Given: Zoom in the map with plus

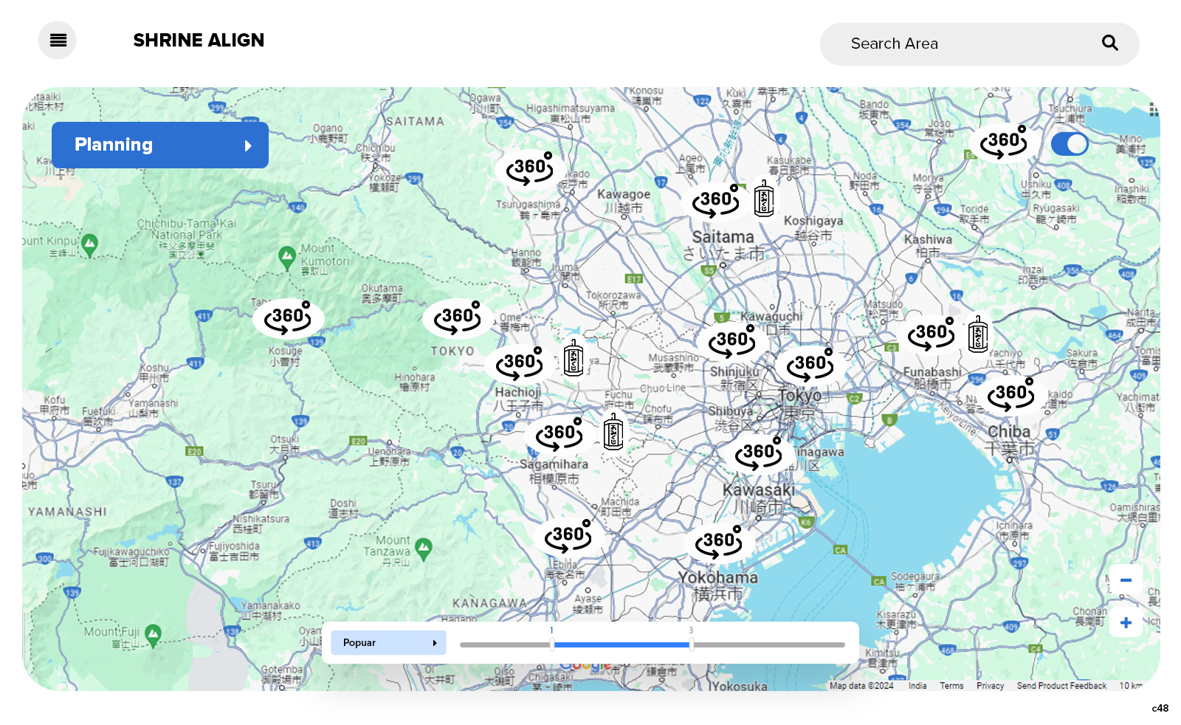Looking at the screenshot, I should tap(1126, 623).
